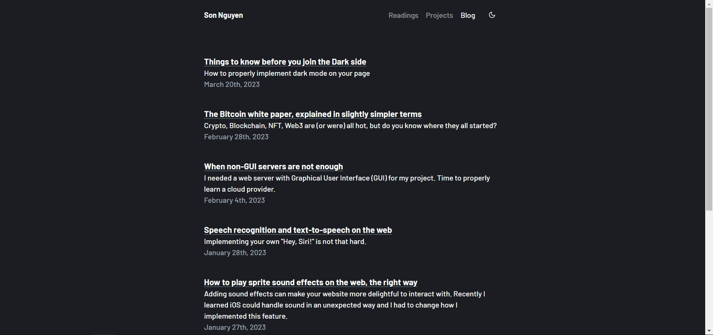This screenshot has height=335, width=713.
Task: Open Speech recognition and text-to-speech post
Action: pos(298,230)
